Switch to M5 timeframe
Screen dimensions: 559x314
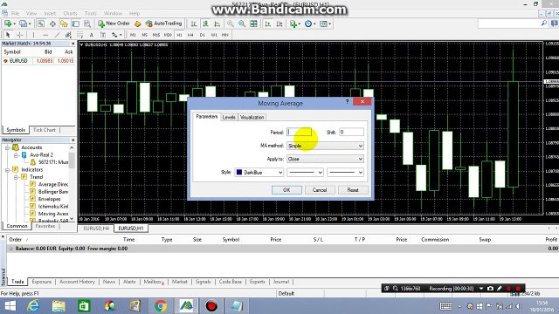coord(144,35)
